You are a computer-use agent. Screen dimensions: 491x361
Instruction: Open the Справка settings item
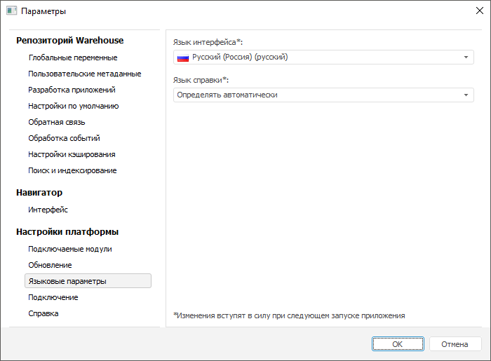[43, 313]
